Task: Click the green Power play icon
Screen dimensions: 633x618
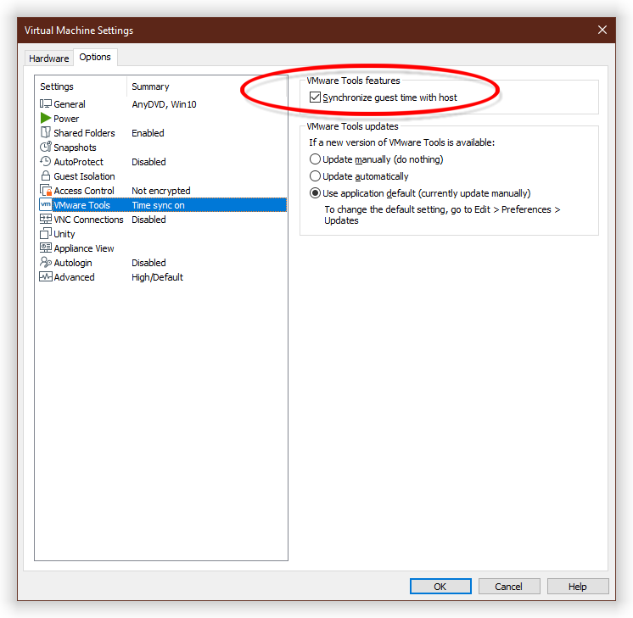Action: tap(46, 118)
